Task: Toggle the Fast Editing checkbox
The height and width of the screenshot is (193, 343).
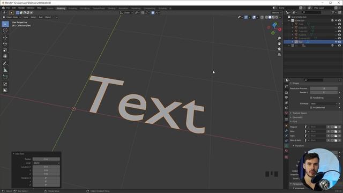Action: point(311,98)
